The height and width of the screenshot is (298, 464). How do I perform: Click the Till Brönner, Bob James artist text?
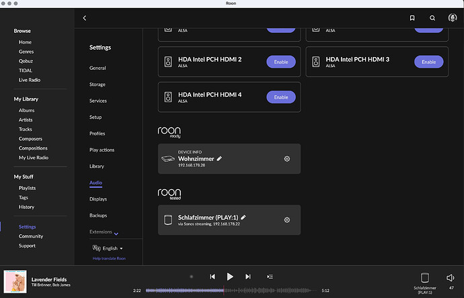pyautogui.click(x=51, y=285)
